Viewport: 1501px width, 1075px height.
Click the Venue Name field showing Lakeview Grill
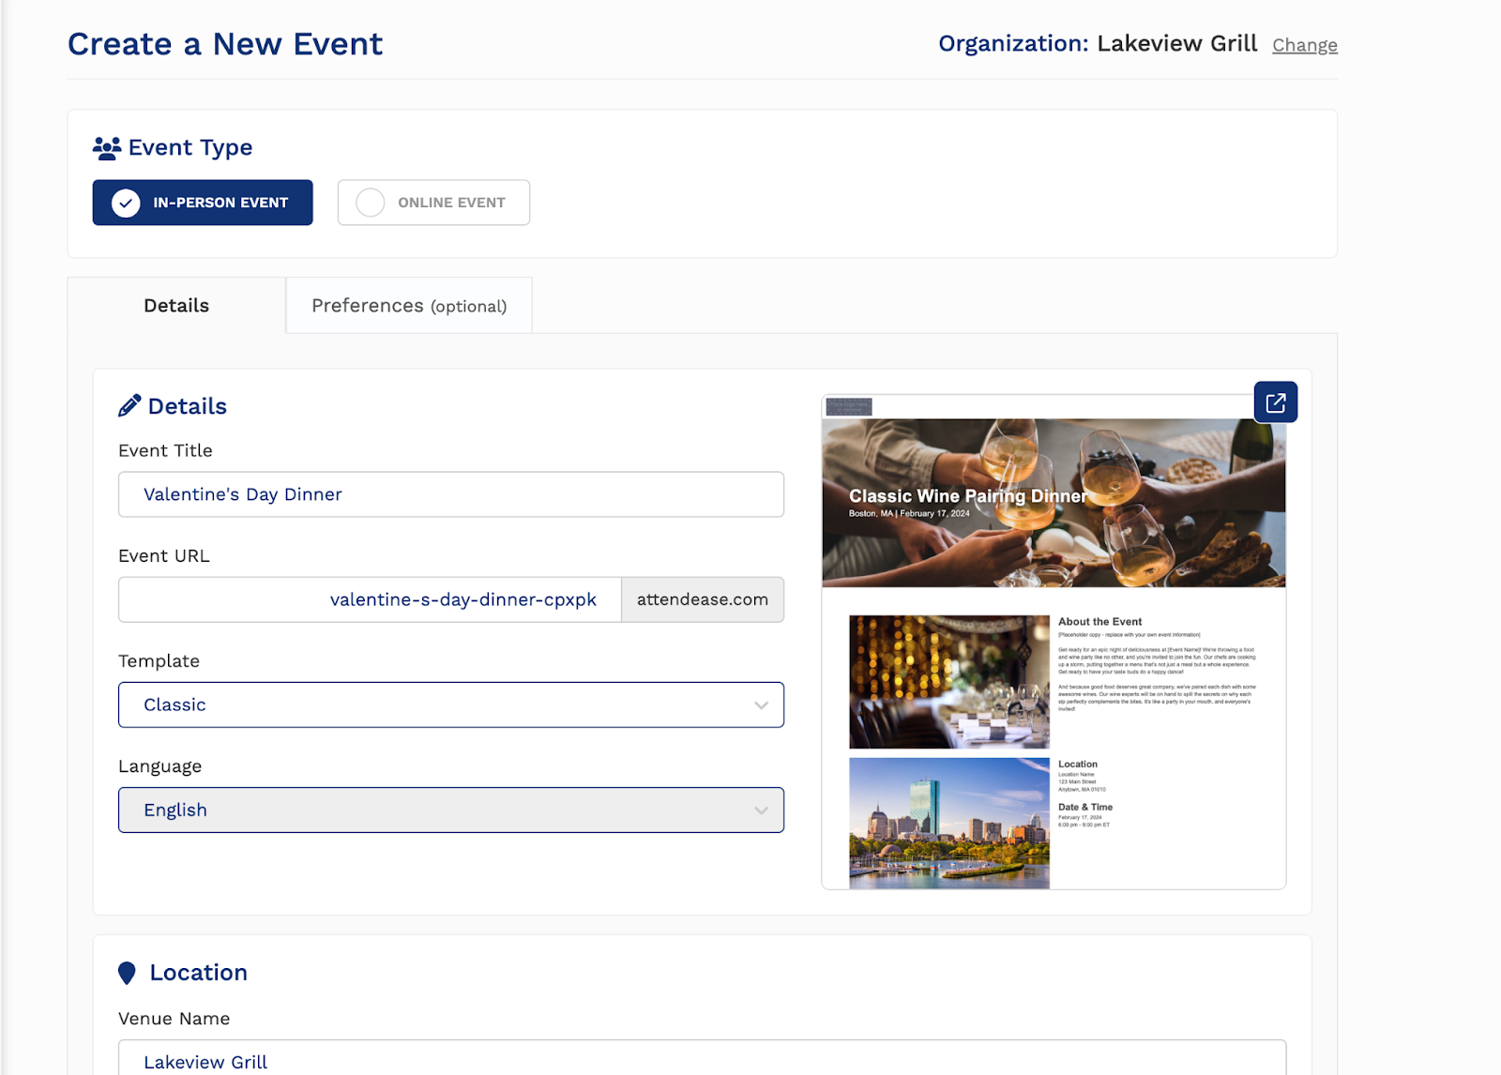(x=450, y=1061)
